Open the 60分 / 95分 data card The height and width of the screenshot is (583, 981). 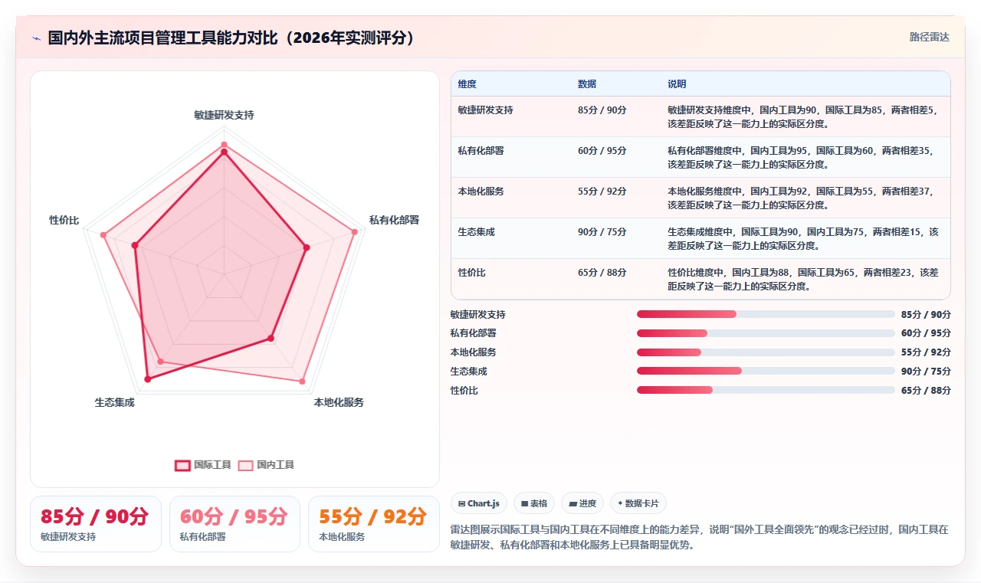(x=235, y=524)
